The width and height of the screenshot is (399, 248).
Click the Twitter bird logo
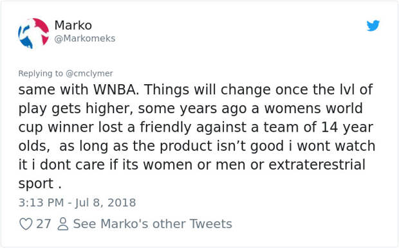(373, 26)
